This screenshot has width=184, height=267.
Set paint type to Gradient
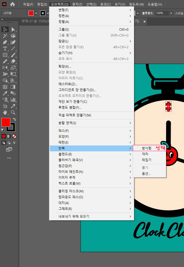(x=9, y=136)
